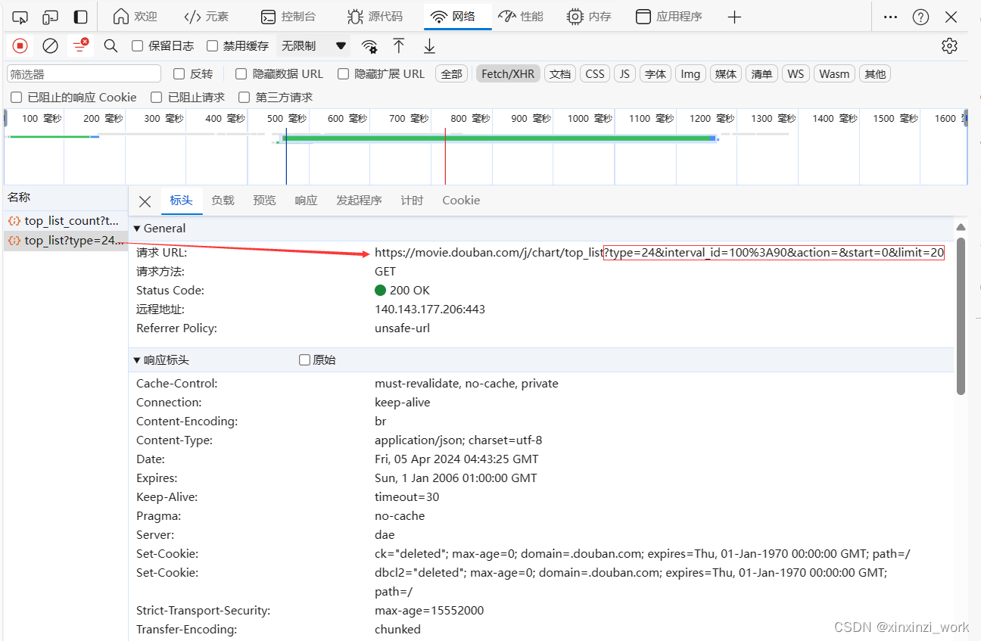Add more tools with plus icon
The width and height of the screenshot is (981, 641).
[x=734, y=17]
